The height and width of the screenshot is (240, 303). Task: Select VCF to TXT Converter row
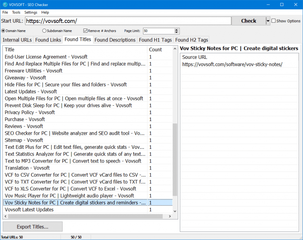point(88,182)
